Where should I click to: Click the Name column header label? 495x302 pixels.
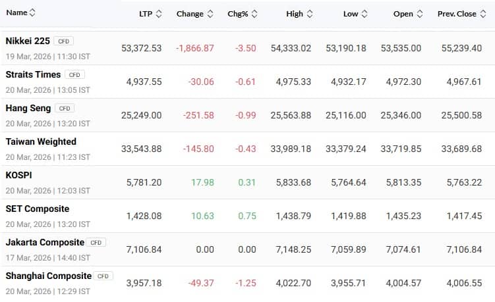click(16, 13)
